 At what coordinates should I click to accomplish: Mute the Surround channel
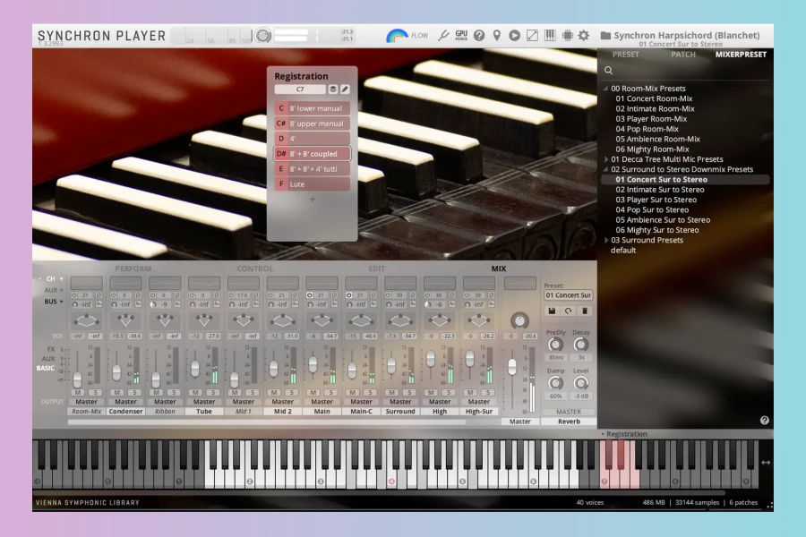(x=393, y=392)
